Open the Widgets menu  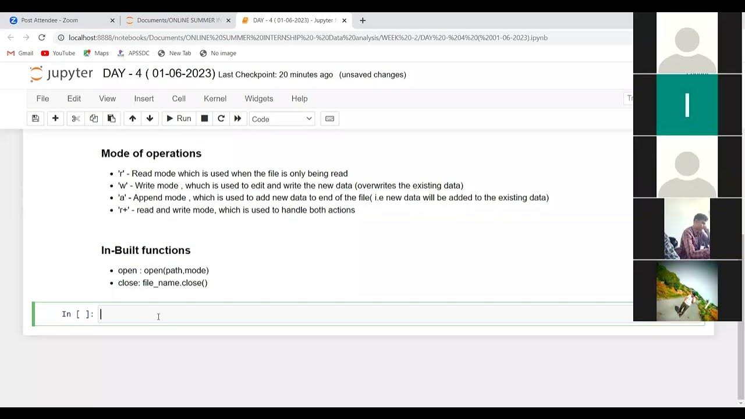[259, 98]
